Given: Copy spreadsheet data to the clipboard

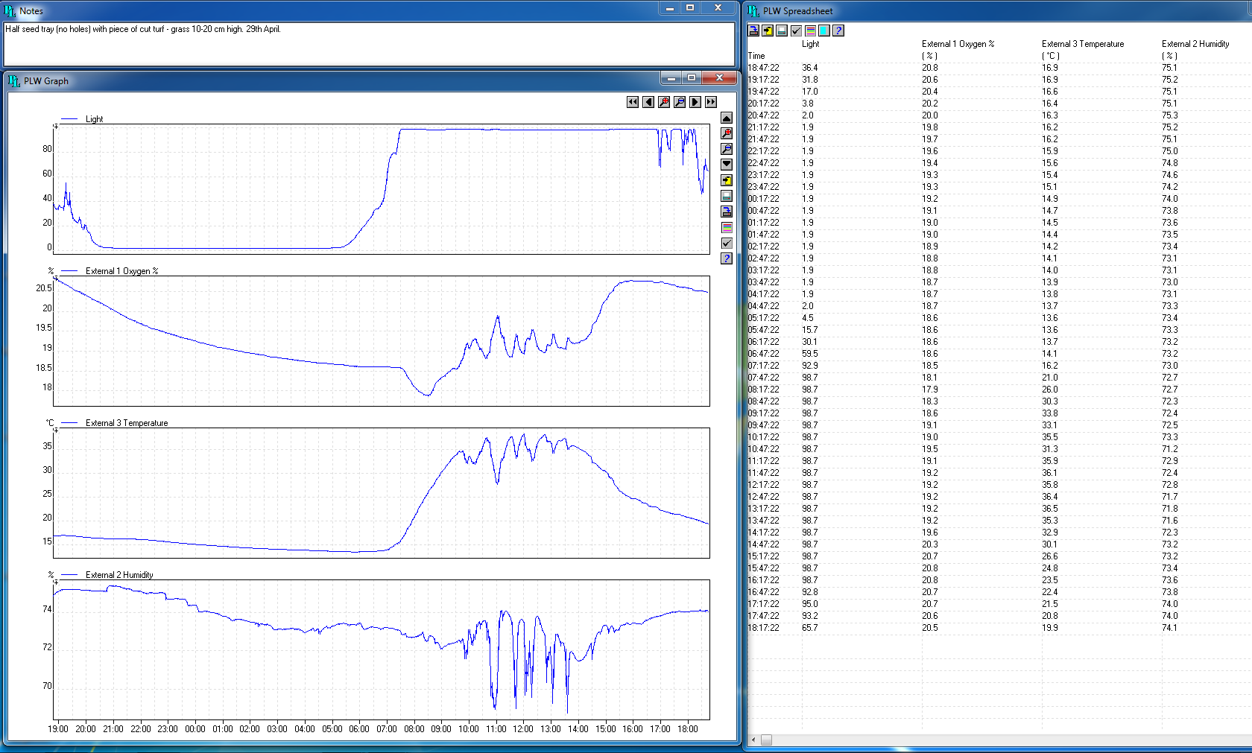Looking at the screenshot, I should [768, 31].
